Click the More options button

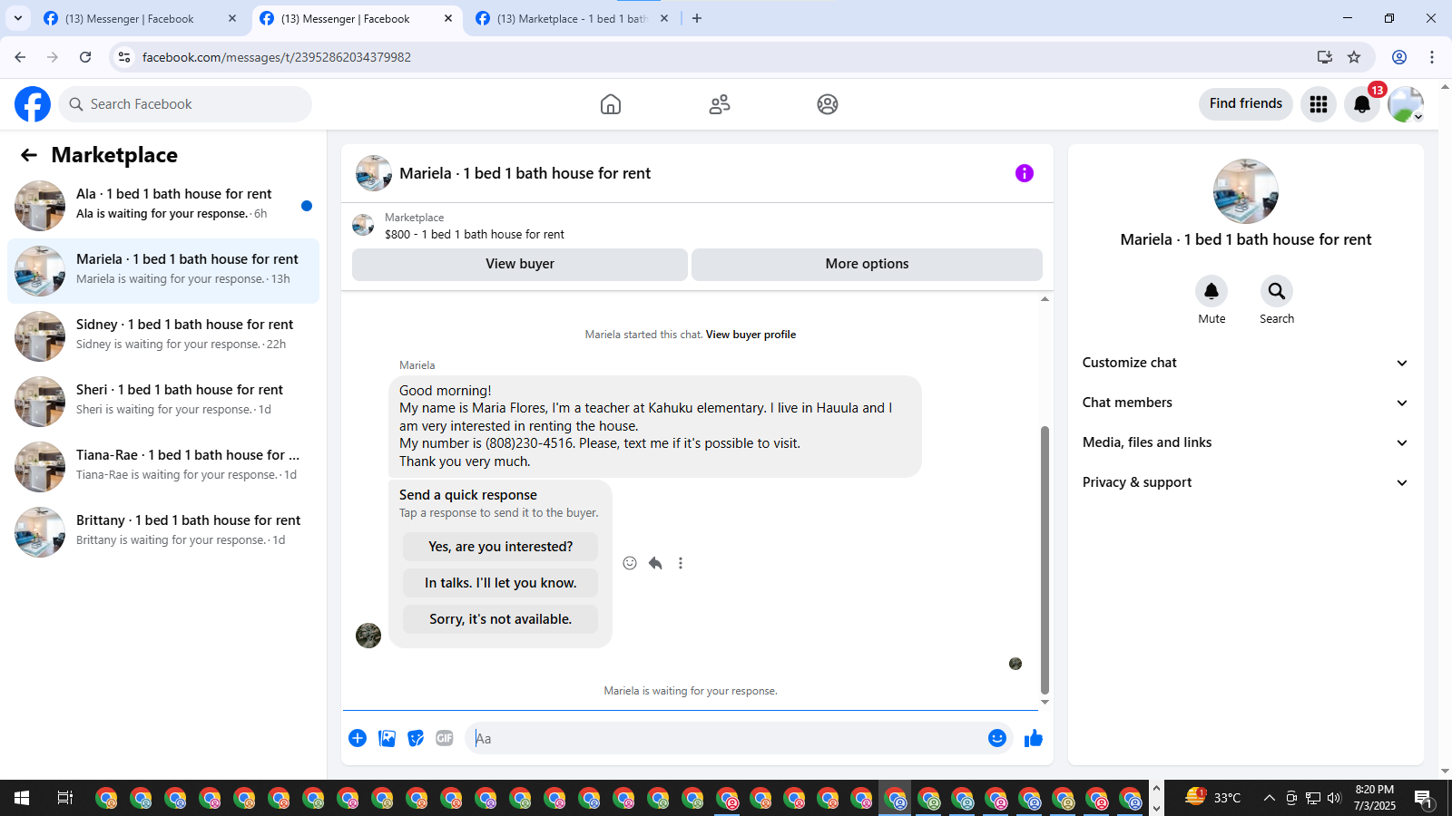[867, 264]
